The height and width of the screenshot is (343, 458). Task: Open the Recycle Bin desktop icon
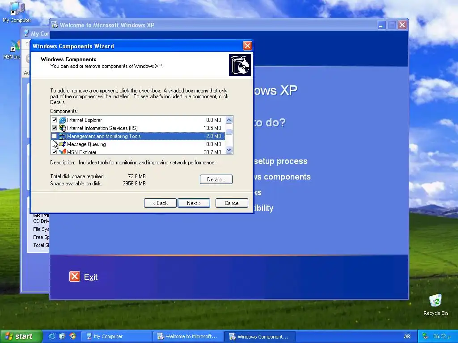coord(436,305)
